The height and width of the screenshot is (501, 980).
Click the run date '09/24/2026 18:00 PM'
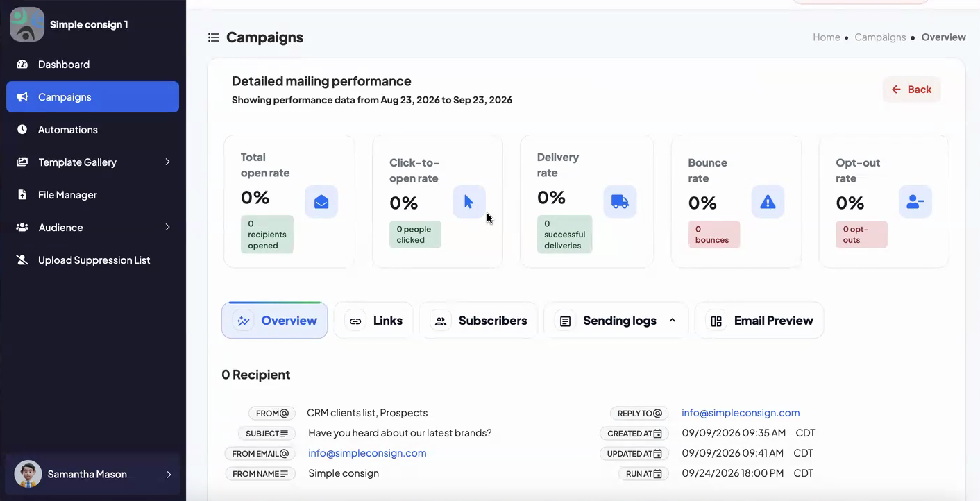point(733,473)
